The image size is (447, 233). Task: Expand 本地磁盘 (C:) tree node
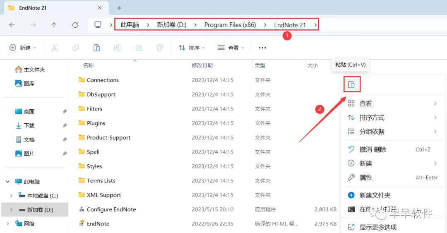coord(11,196)
